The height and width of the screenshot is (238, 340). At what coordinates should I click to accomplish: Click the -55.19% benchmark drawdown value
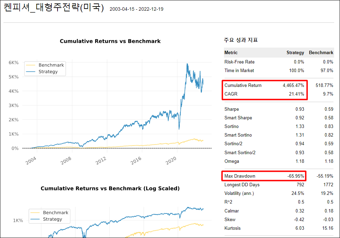click(324, 176)
